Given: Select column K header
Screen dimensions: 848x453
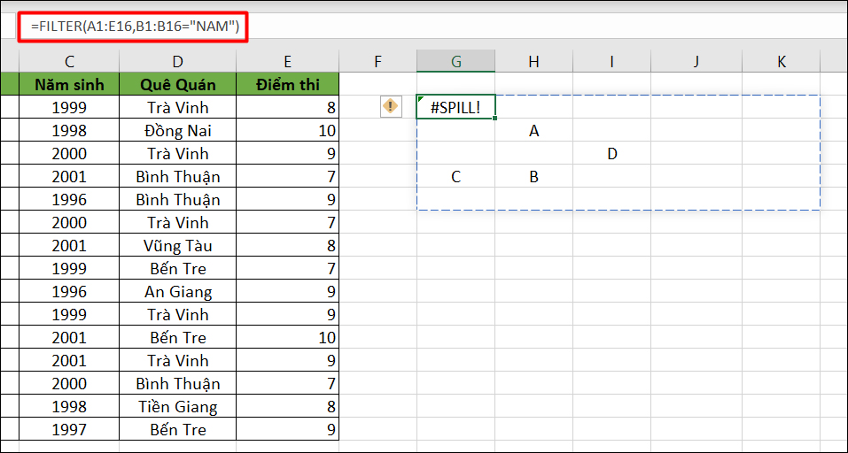Looking at the screenshot, I should [782, 62].
